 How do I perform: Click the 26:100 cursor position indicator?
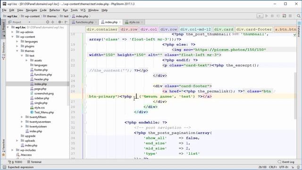pyautogui.click(x=262, y=167)
